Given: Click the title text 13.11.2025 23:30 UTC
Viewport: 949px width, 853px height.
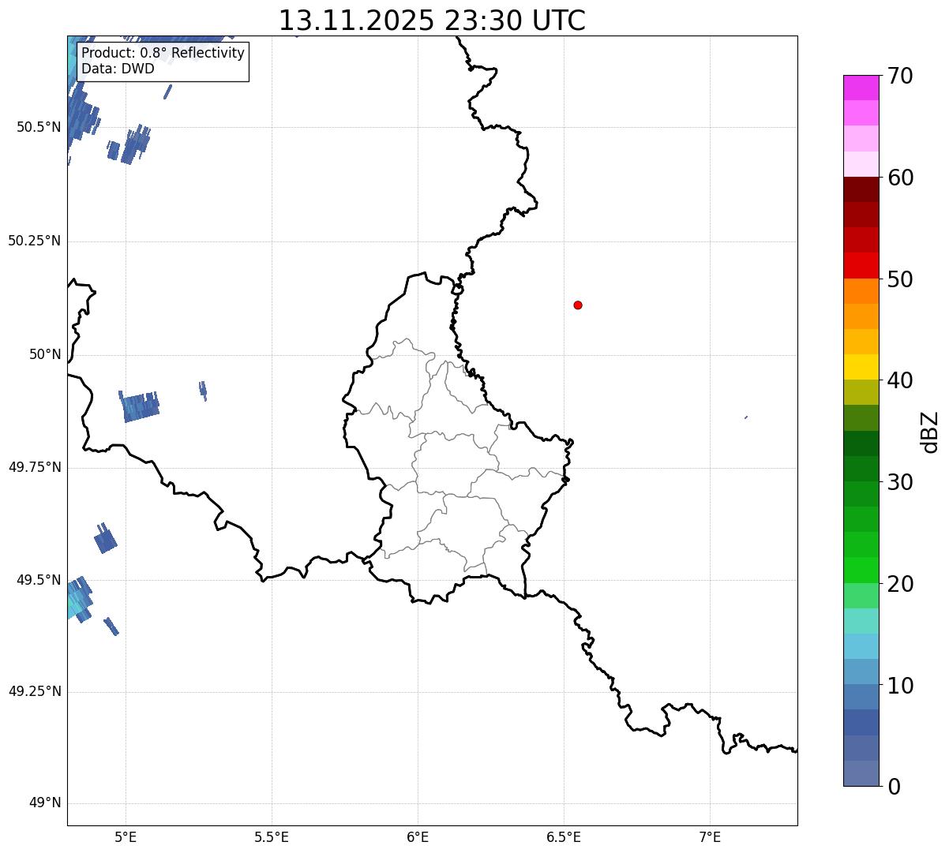Looking at the screenshot, I should tap(432, 21).
